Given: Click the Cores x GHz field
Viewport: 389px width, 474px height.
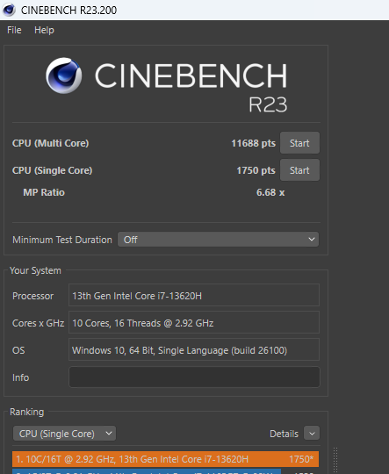Looking at the screenshot, I should [194, 322].
